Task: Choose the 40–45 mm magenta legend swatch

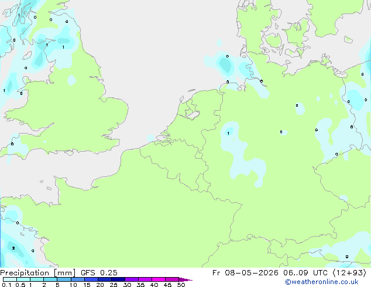Action: (x=159, y=279)
